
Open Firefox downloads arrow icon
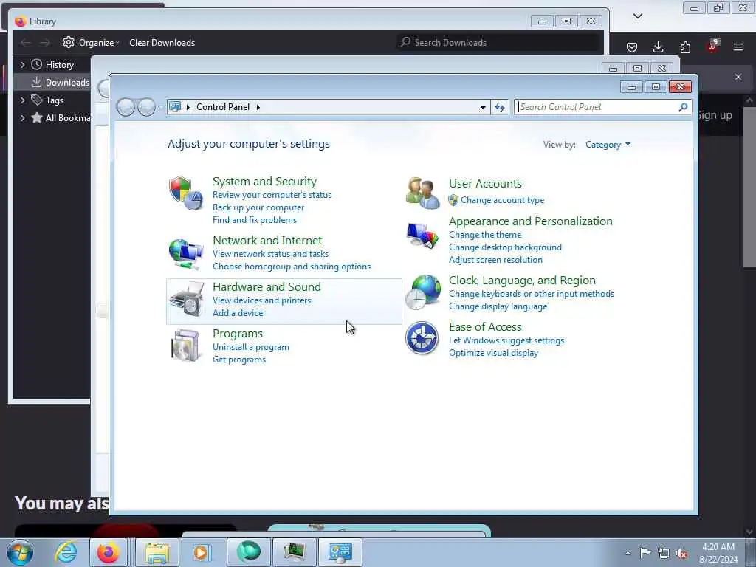(658, 47)
